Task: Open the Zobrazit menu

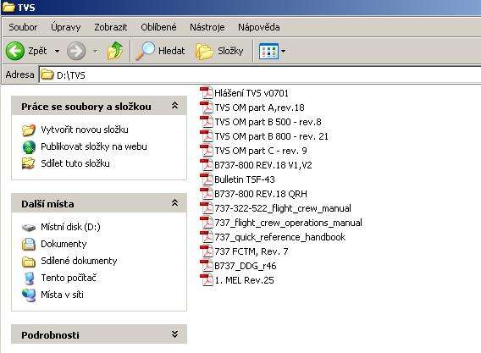Action: pyautogui.click(x=110, y=27)
